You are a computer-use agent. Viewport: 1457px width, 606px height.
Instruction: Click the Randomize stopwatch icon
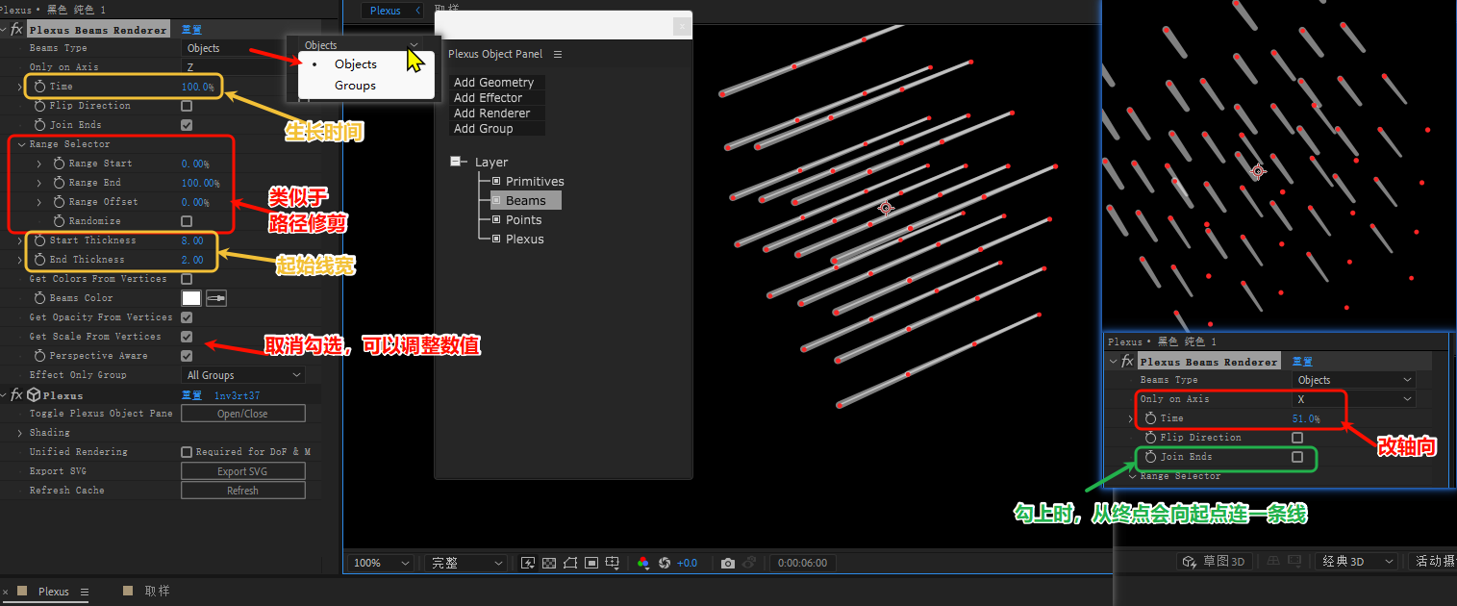[59, 221]
